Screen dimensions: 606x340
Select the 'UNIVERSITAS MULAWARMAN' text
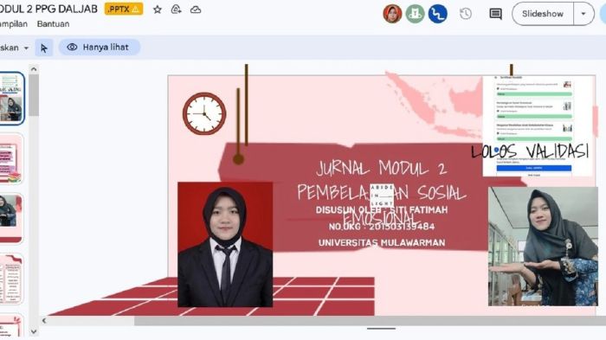(382, 242)
